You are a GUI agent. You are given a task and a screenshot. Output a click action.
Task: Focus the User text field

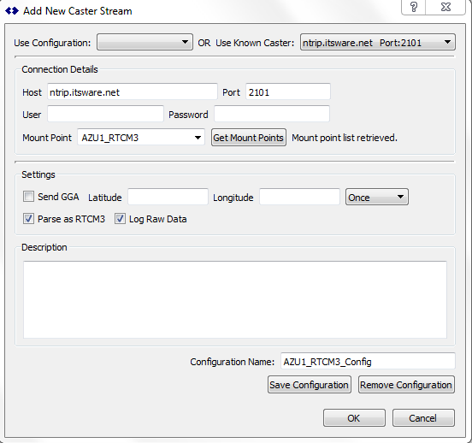click(x=105, y=114)
